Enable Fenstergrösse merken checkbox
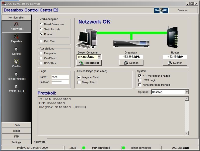The width and height of the screenshot is (200, 151). pos(140,85)
